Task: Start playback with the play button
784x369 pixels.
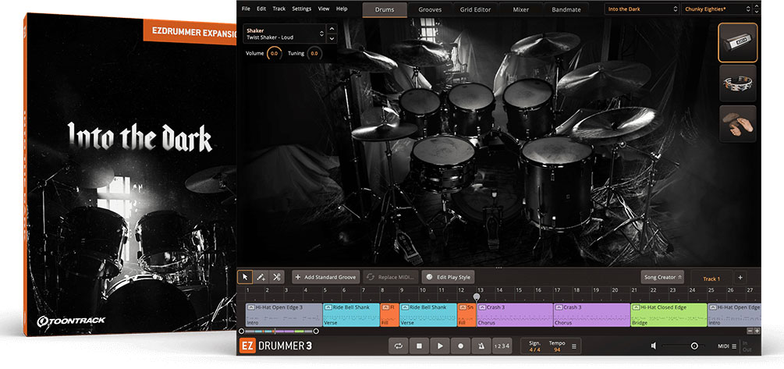Action: (x=440, y=346)
